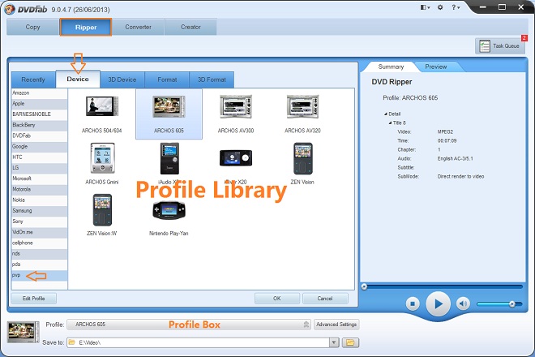The image size is (535, 357).
Task: Select VidOn.me in the brand list
Action: pyautogui.click(x=39, y=232)
